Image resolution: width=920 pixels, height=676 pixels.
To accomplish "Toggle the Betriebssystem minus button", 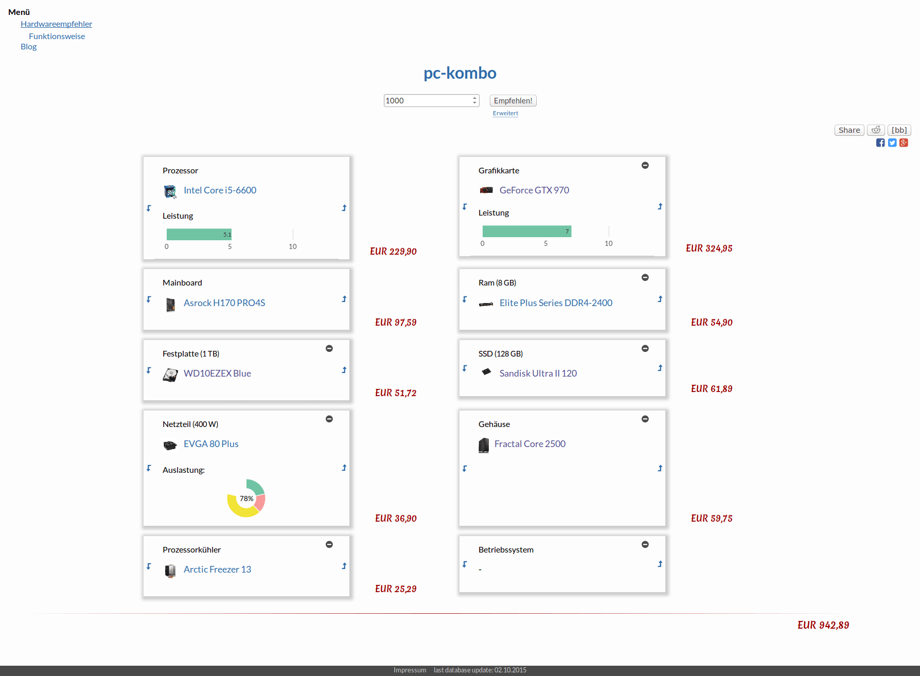I will [x=645, y=544].
